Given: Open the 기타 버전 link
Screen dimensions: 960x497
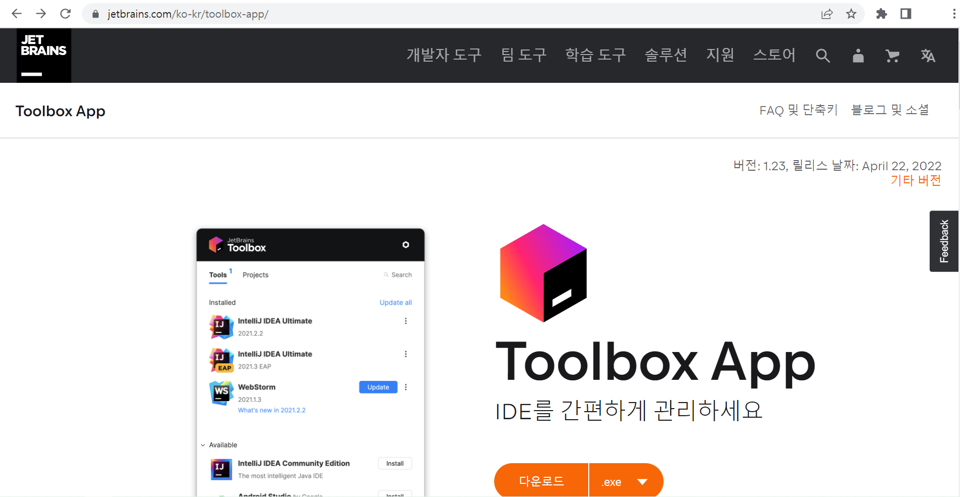Looking at the screenshot, I should pyautogui.click(x=915, y=180).
